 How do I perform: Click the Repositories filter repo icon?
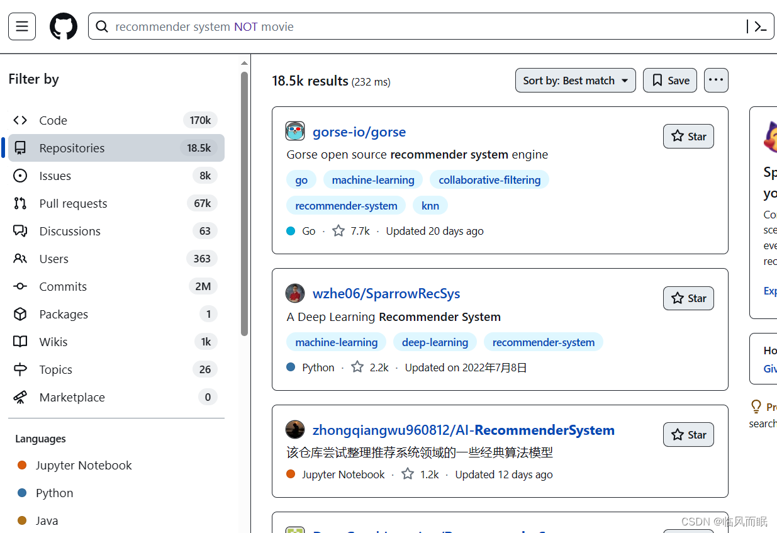point(20,148)
